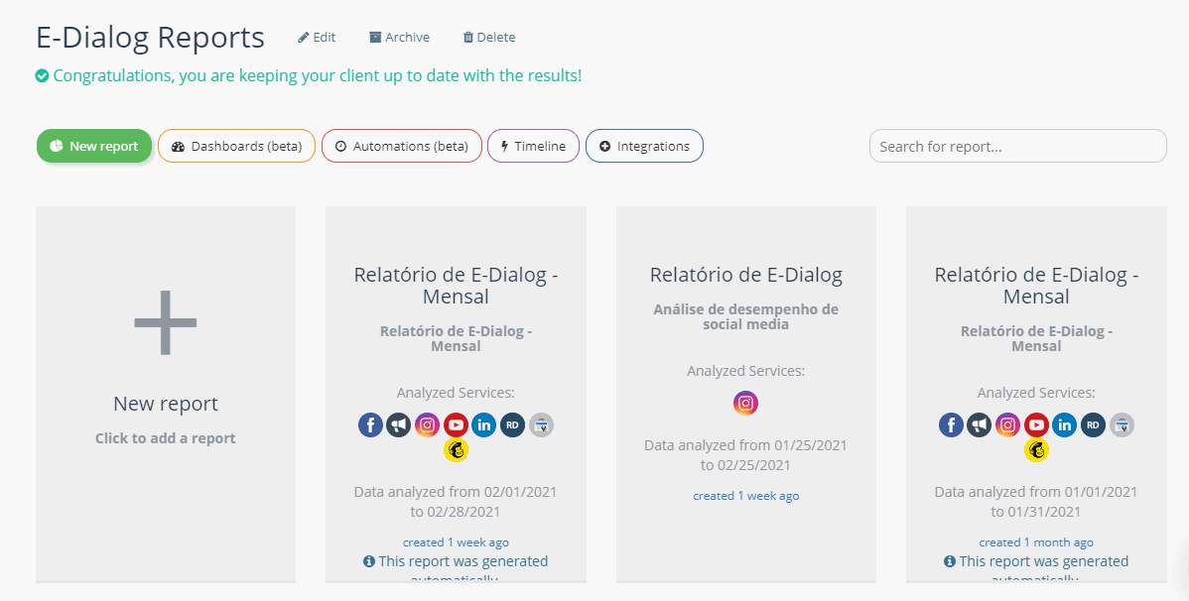Switch to the Timeline view
This screenshot has width=1189, height=601.
533,146
